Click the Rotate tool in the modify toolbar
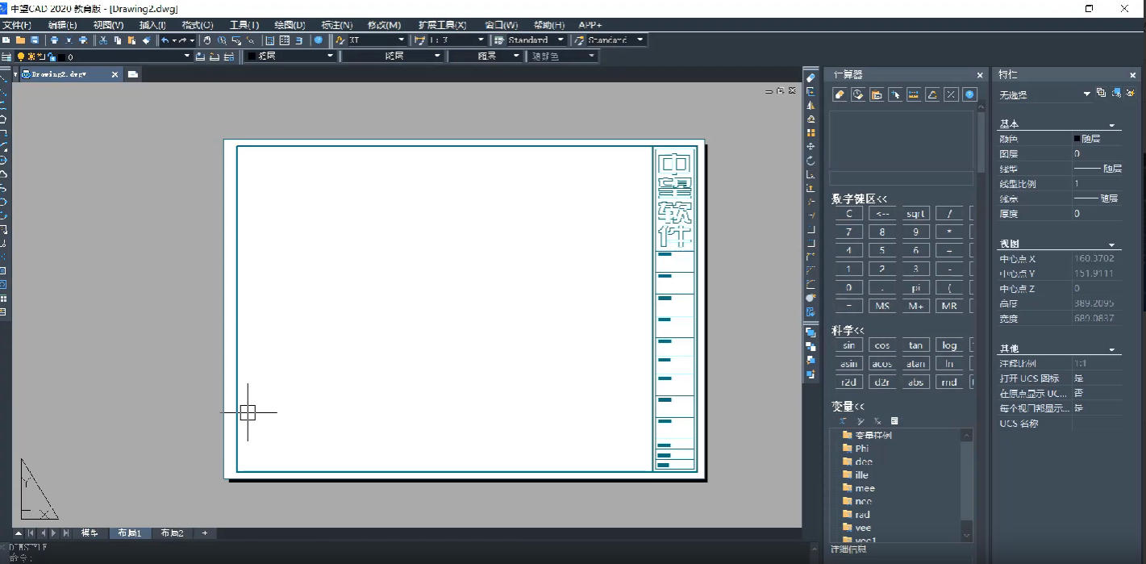This screenshot has width=1146, height=564. (811, 161)
